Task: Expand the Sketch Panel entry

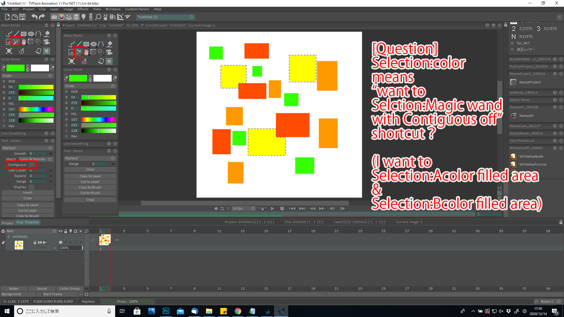Action: (555, 100)
